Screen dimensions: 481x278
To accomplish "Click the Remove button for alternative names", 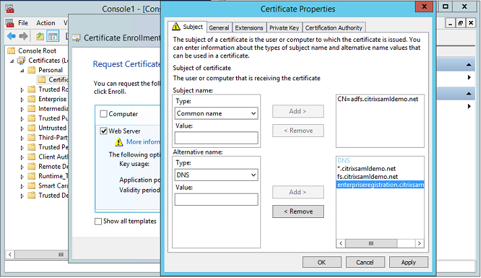I will click(297, 211).
